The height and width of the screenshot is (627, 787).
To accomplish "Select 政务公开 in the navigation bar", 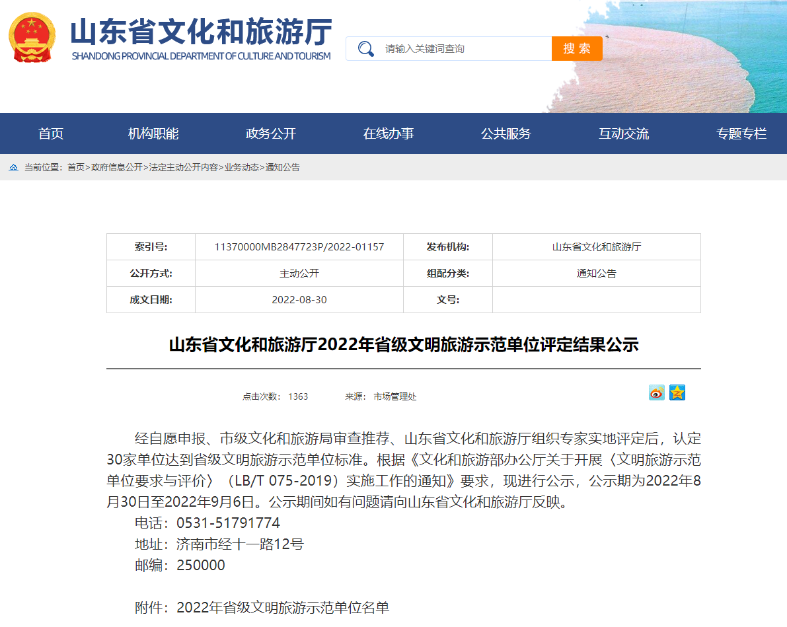I will (270, 133).
